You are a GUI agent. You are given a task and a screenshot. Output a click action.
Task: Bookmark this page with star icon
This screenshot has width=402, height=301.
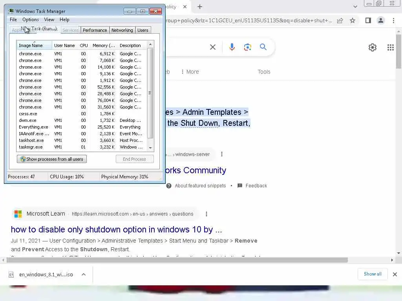pyautogui.click(x=353, y=20)
